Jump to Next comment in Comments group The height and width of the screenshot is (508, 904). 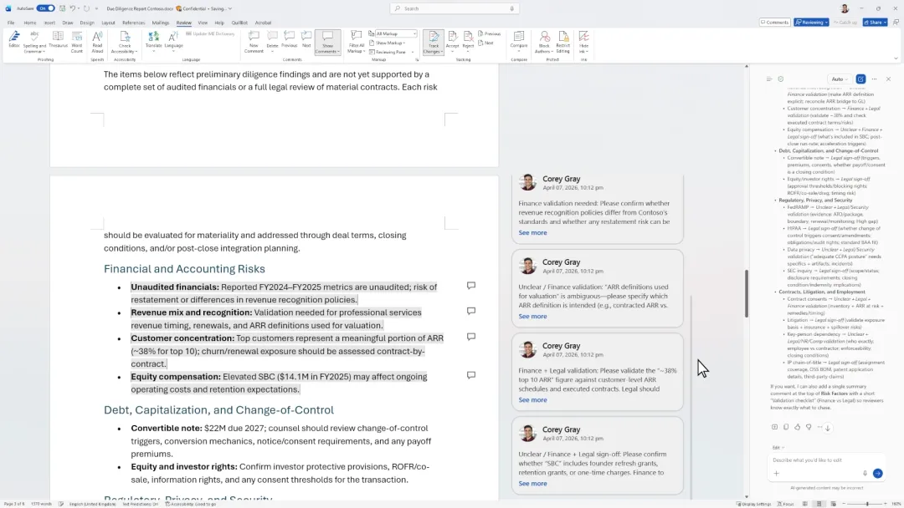306,40
